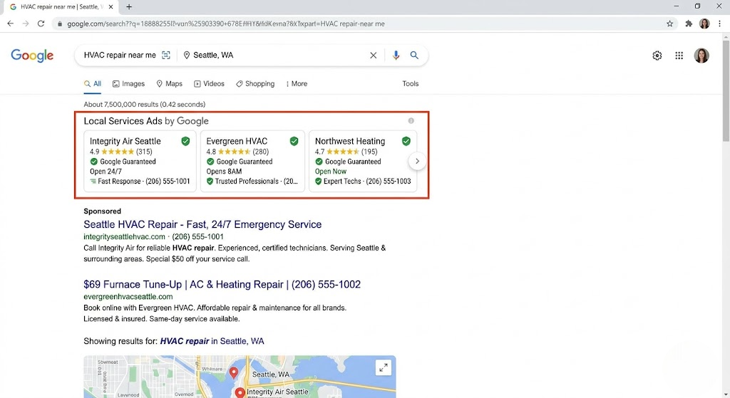
Task: Click Northwest Heating's 4.7 star rating
Action: [x=346, y=152]
